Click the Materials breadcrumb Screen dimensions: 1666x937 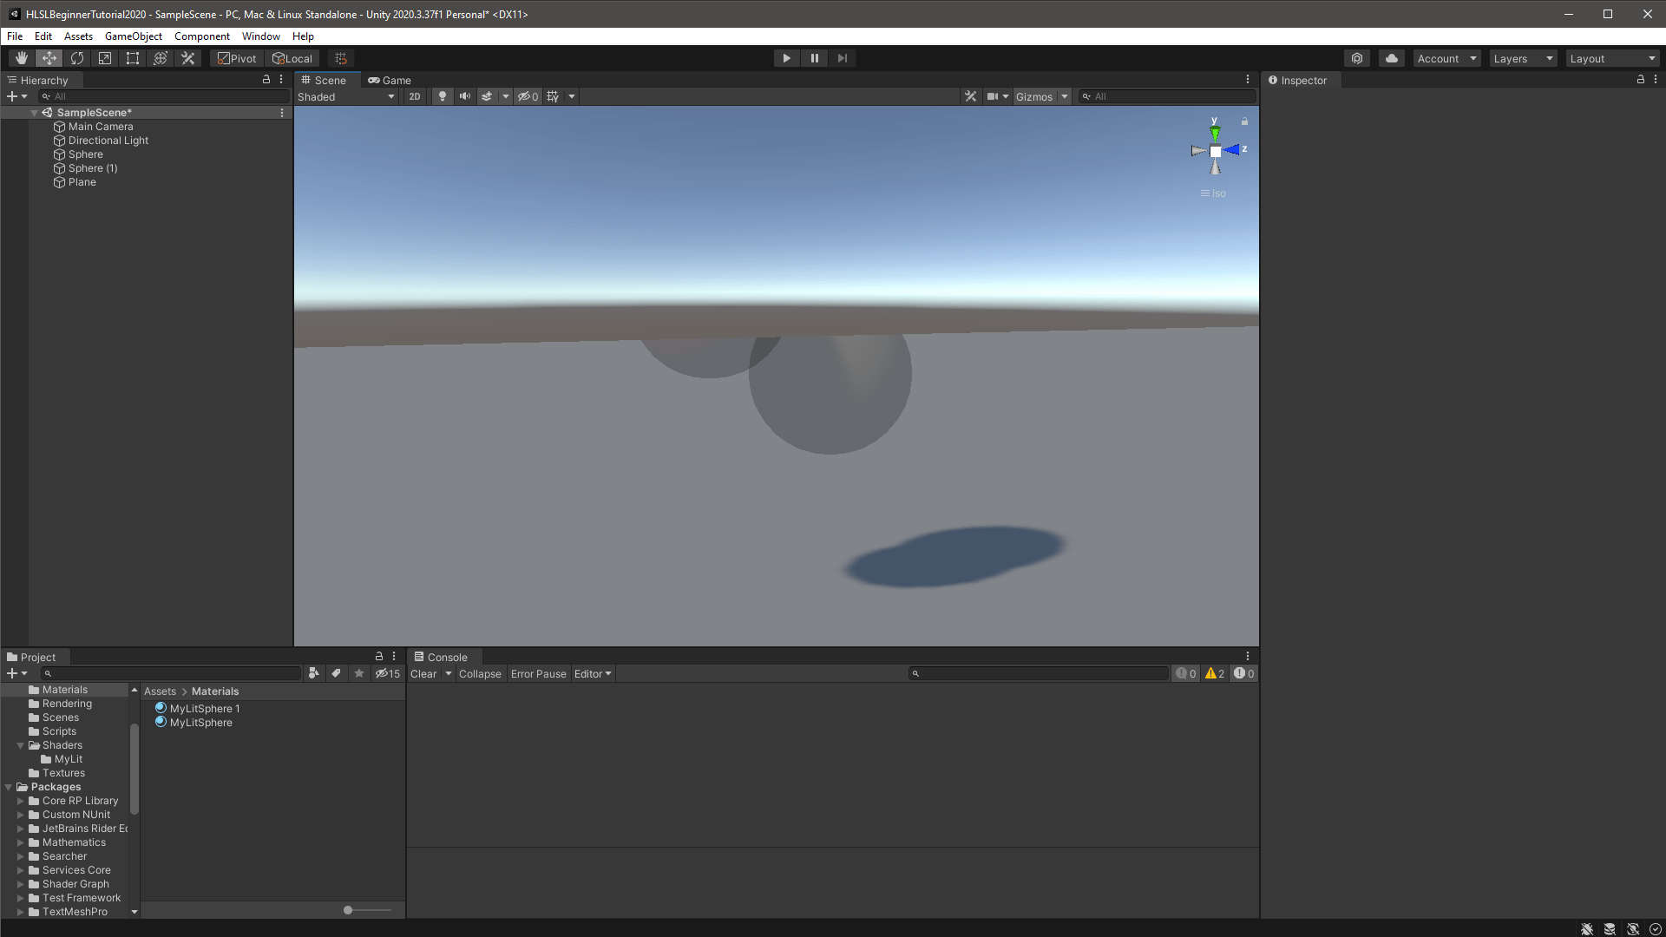215,691
